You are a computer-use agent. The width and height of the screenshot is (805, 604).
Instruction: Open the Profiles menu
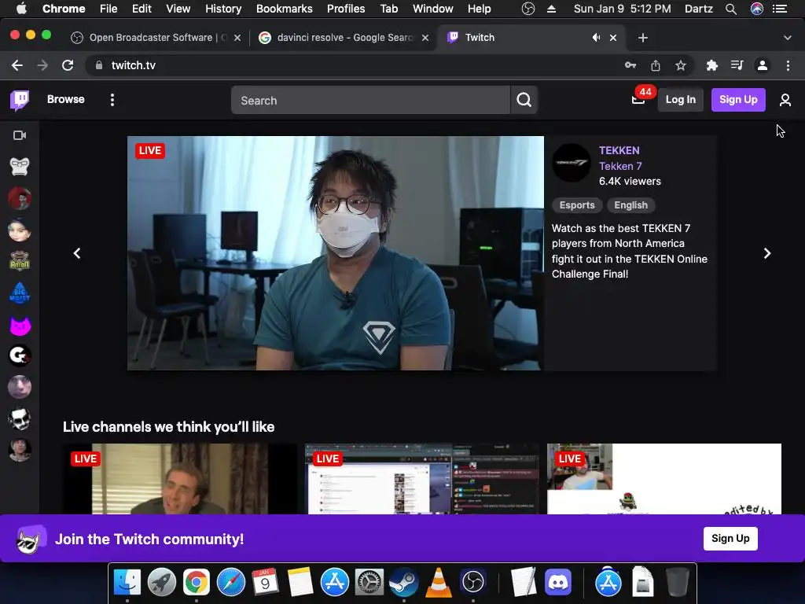click(x=346, y=9)
